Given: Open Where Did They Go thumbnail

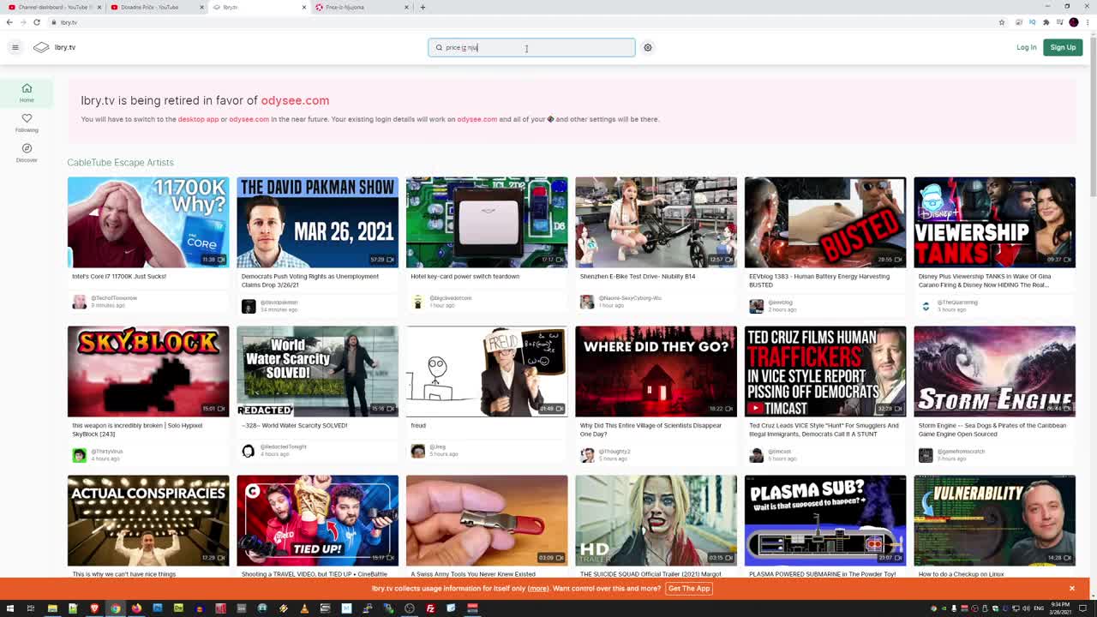Looking at the screenshot, I should (656, 371).
